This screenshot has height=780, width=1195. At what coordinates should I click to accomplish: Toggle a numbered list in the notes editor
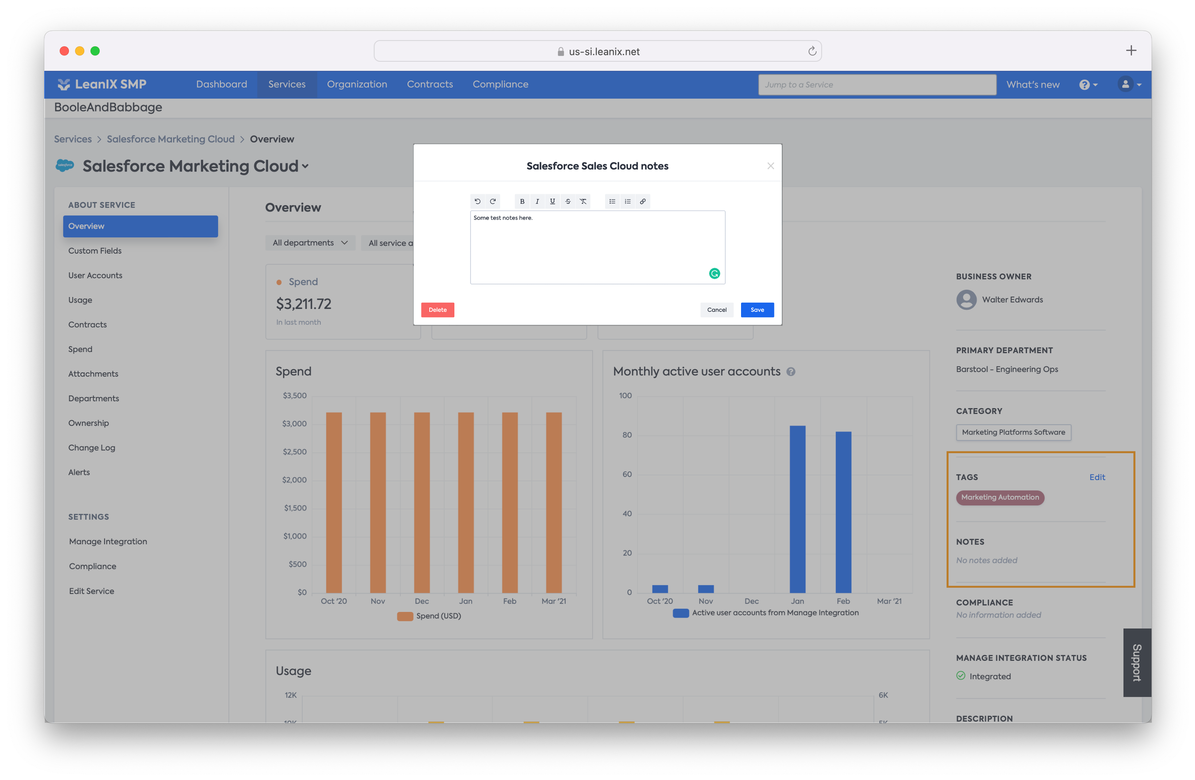(627, 201)
